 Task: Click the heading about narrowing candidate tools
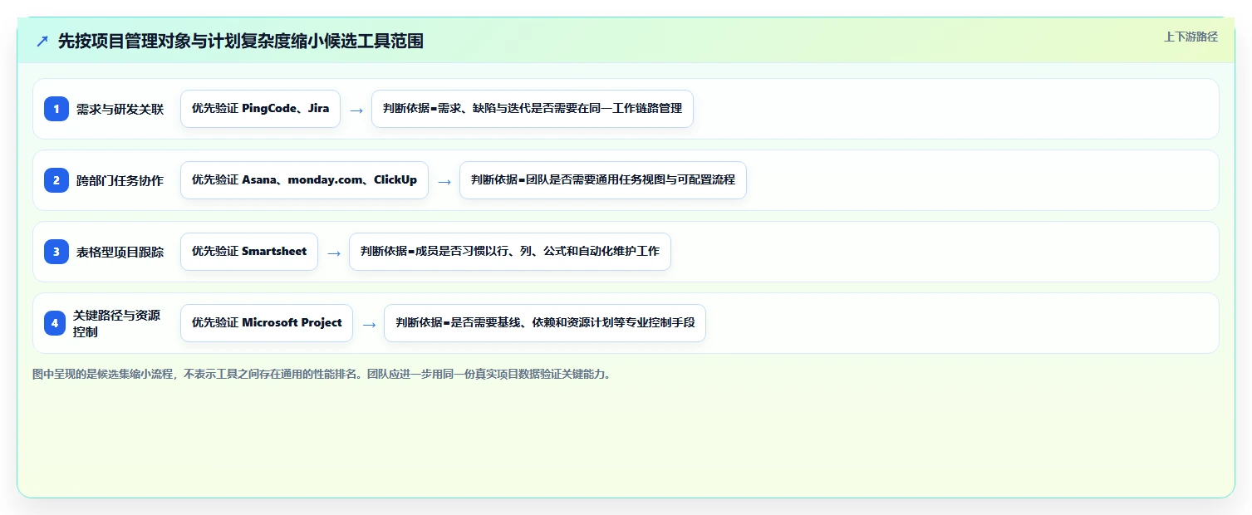tap(240, 41)
